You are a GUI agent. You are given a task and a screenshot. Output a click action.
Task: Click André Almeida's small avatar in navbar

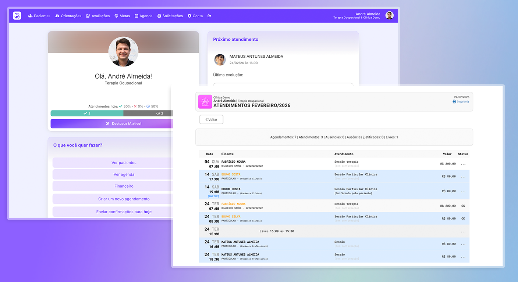pyautogui.click(x=389, y=15)
